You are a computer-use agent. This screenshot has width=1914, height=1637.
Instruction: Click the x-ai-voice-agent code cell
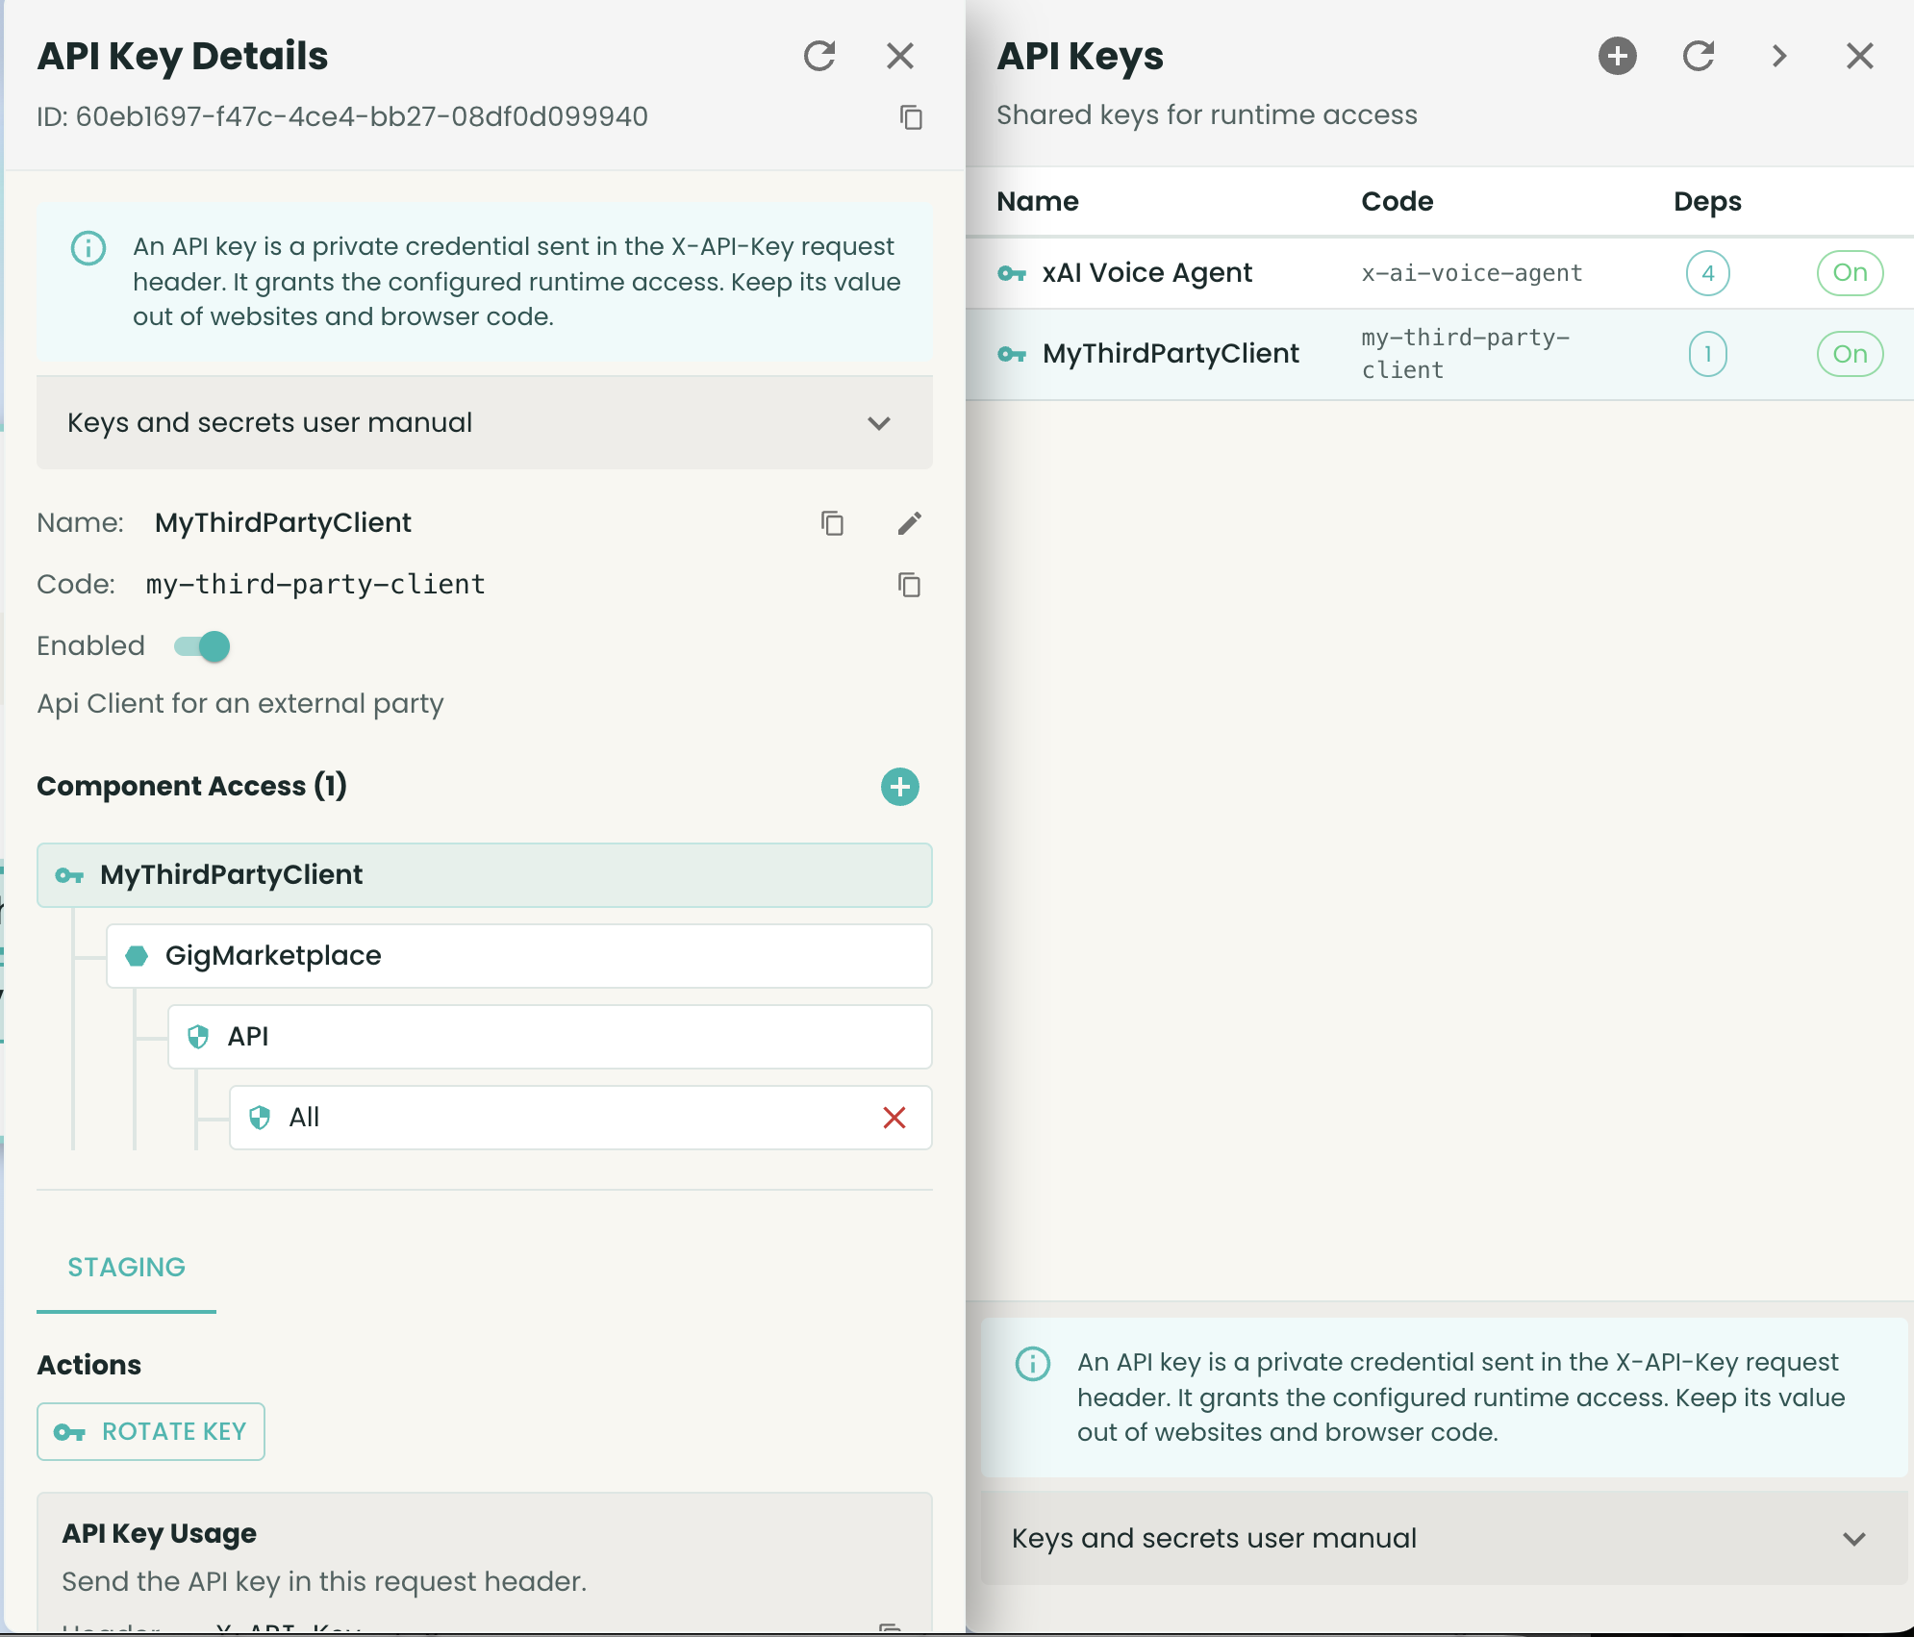[x=1472, y=273]
